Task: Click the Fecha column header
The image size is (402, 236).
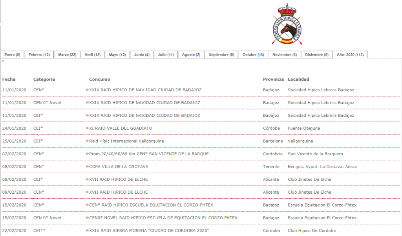Action: click(9, 79)
